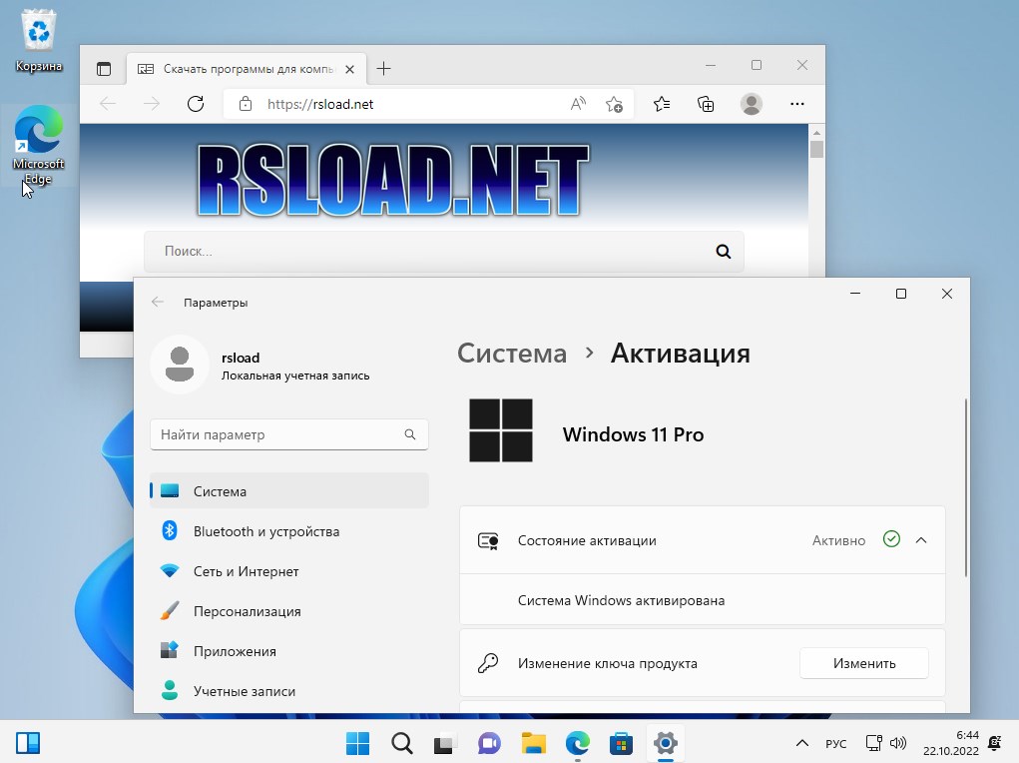Add this page to favorites
This screenshot has height=763, width=1019.
(x=614, y=104)
